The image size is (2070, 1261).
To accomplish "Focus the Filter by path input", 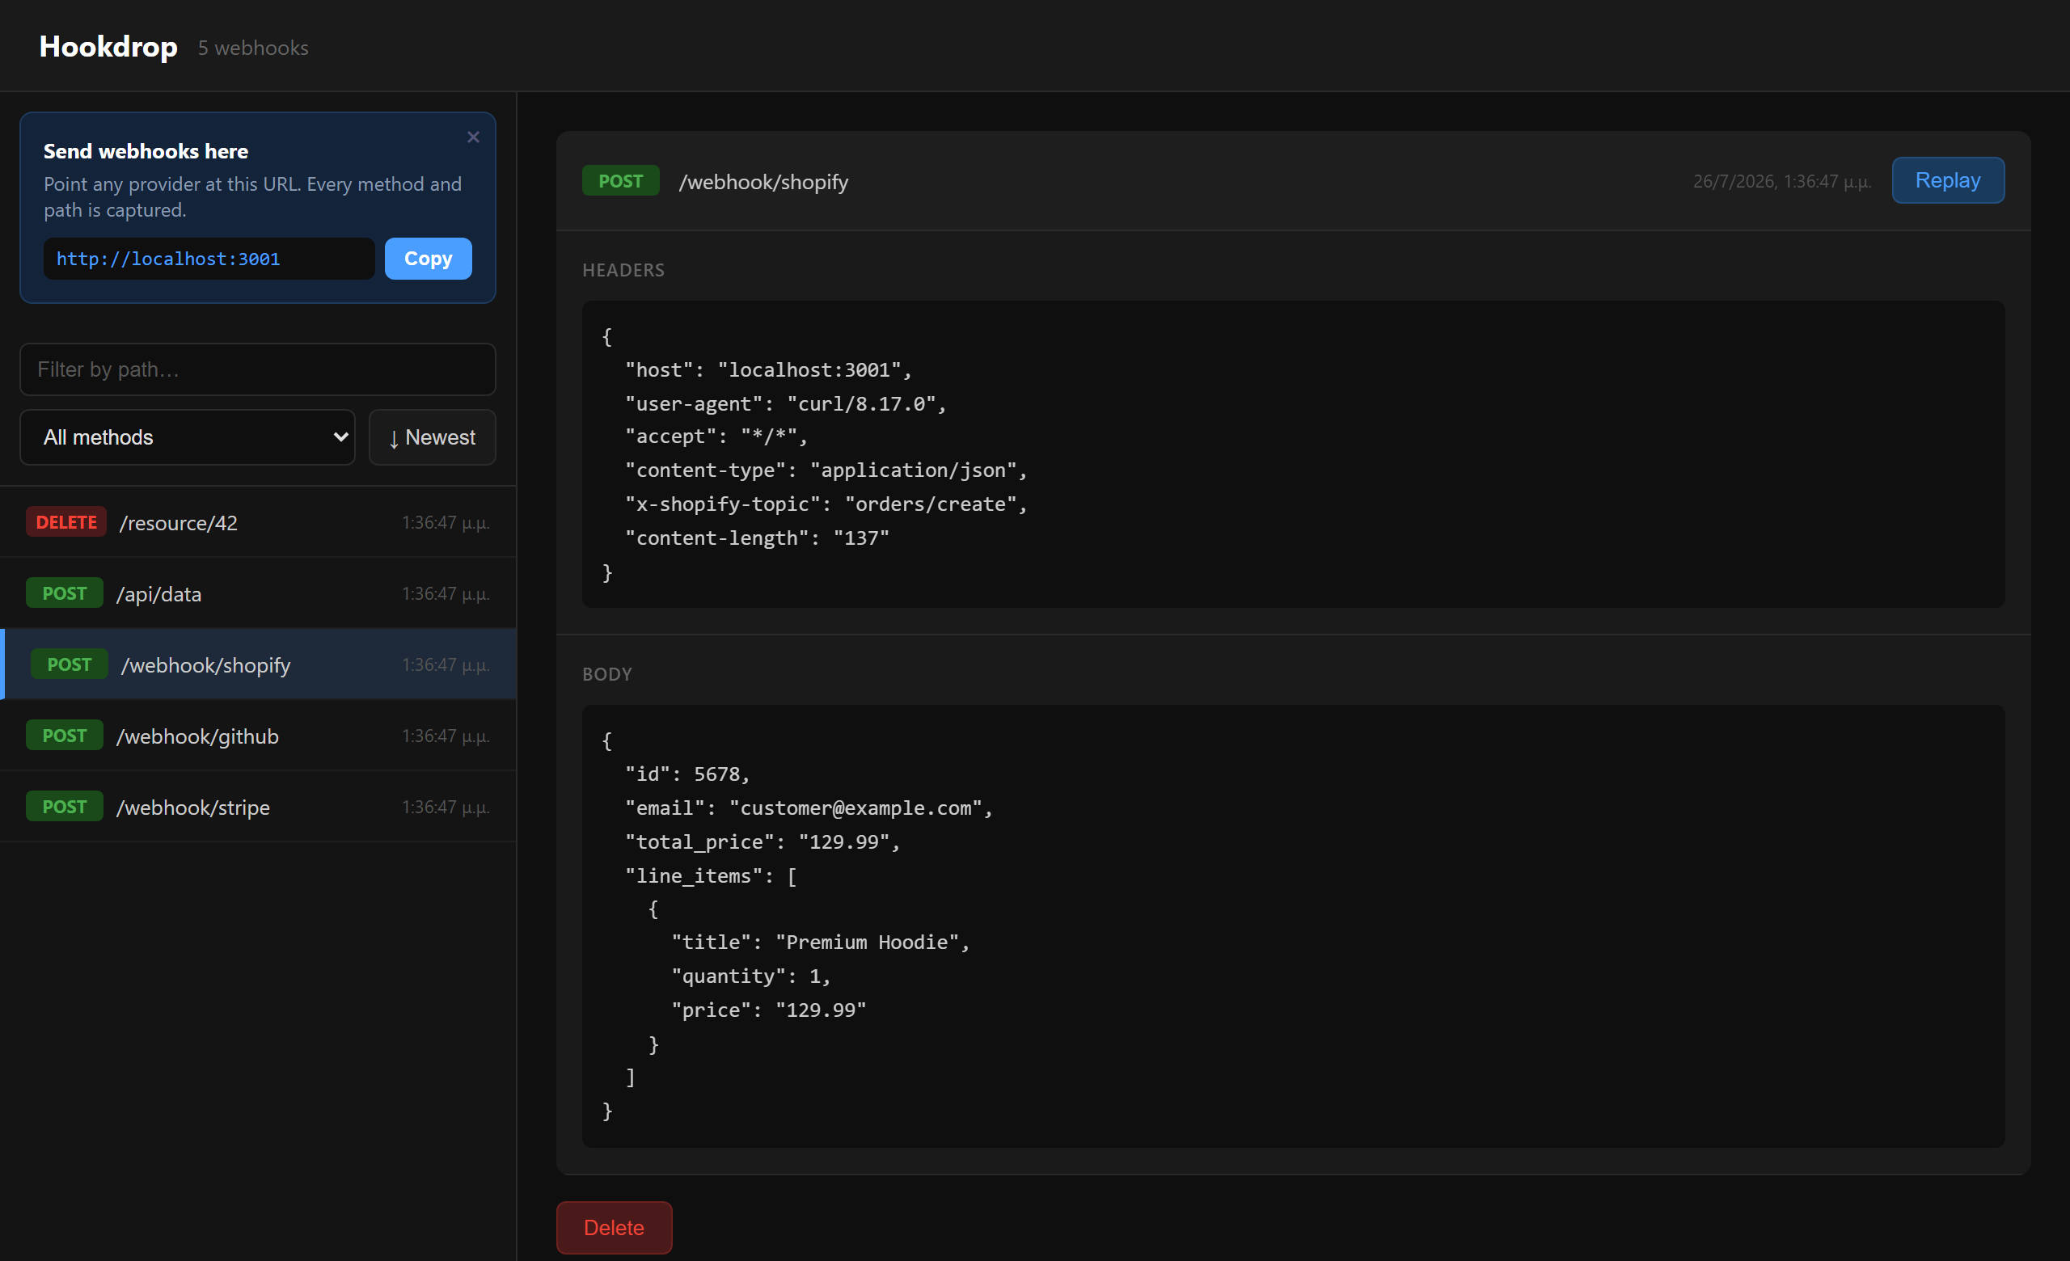I will [x=257, y=369].
